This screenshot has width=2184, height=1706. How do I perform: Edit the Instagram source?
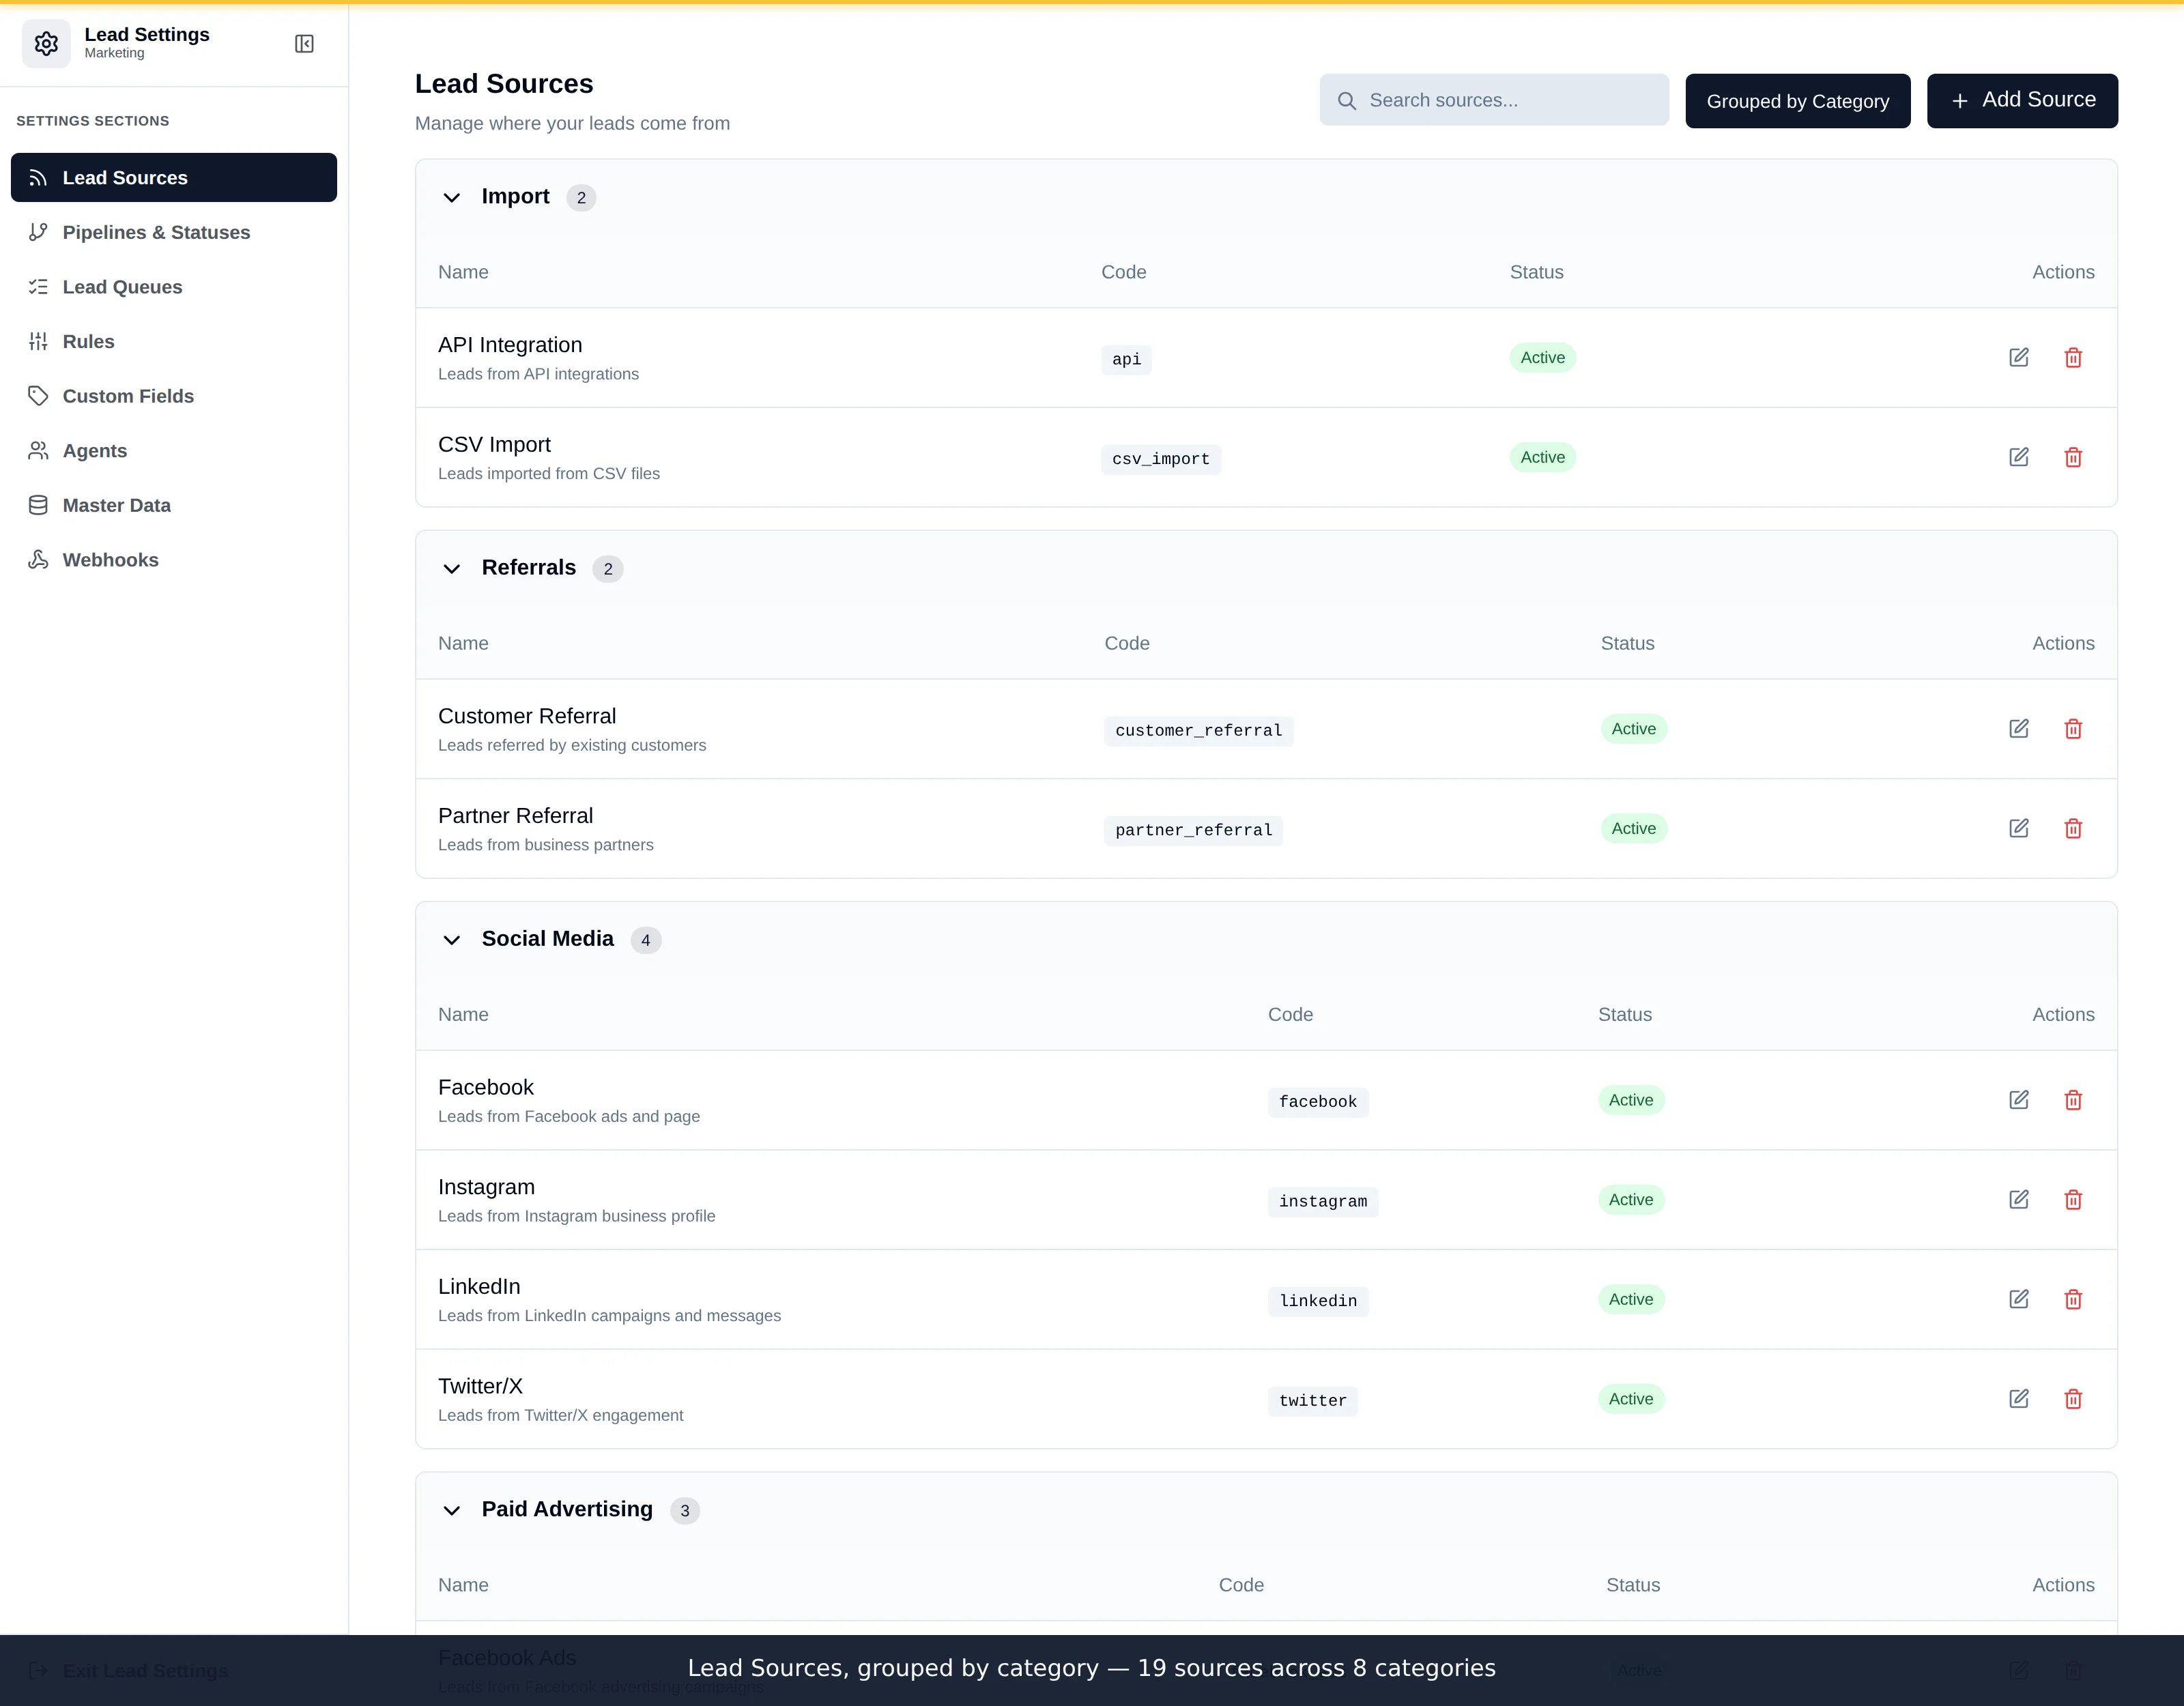[2018, 1200]
